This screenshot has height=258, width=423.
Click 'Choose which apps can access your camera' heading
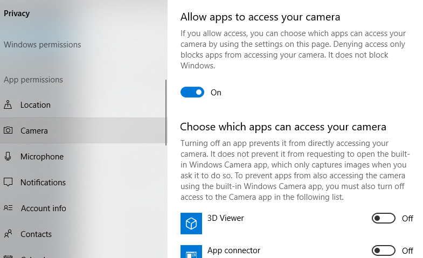point(283,127)
